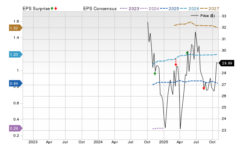241x144 pixels.
Task: Select the green surprise arrow near May 2025
Action: pos(187,53)
